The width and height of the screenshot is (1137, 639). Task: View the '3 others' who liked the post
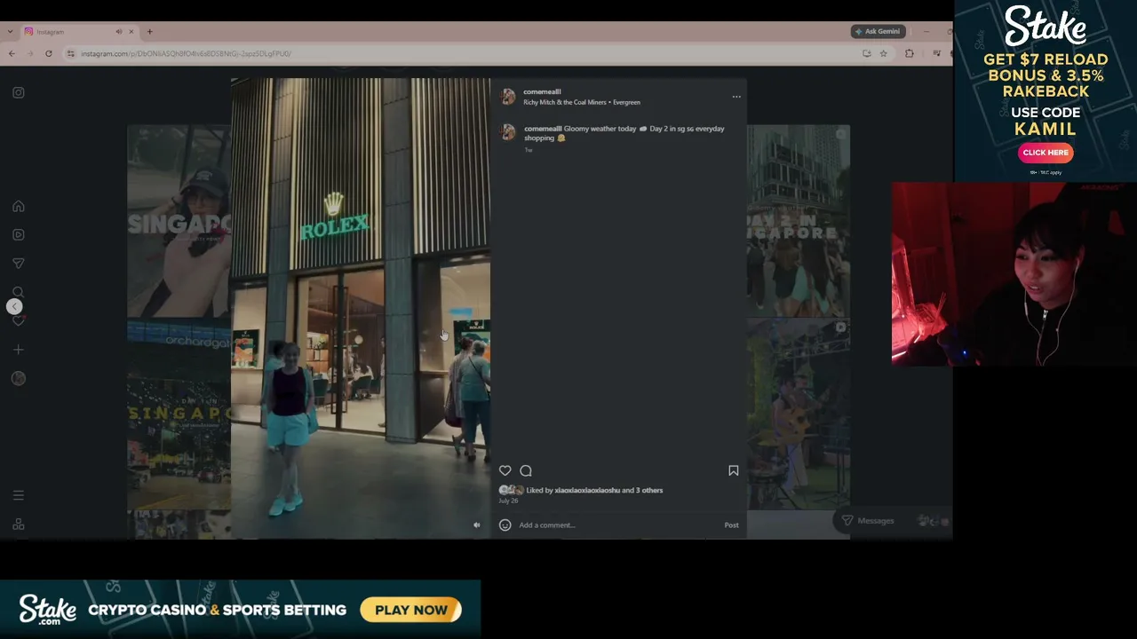coord(649,490)
